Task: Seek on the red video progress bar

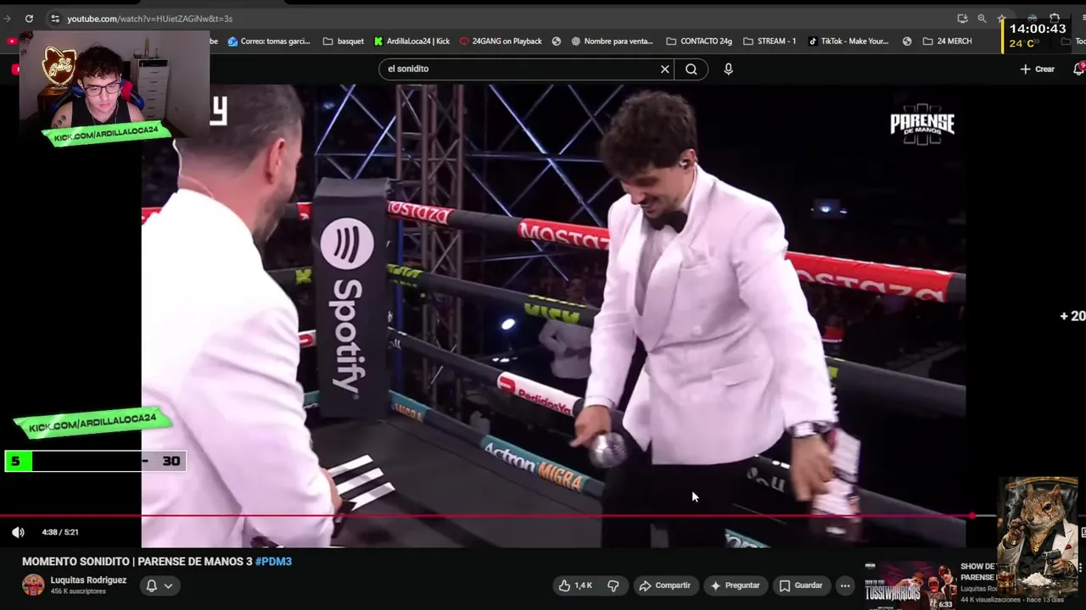Action: point(488,515)
